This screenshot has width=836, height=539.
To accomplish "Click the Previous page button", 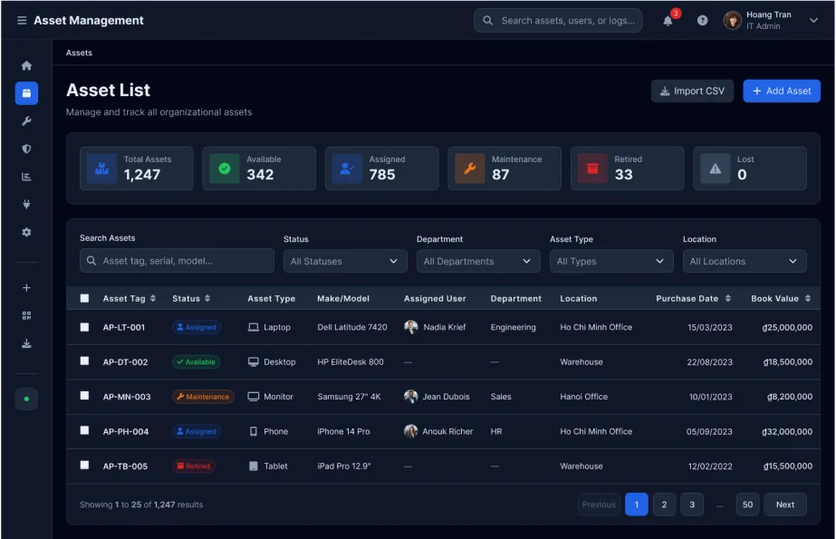I will click(x=598, y=505).
